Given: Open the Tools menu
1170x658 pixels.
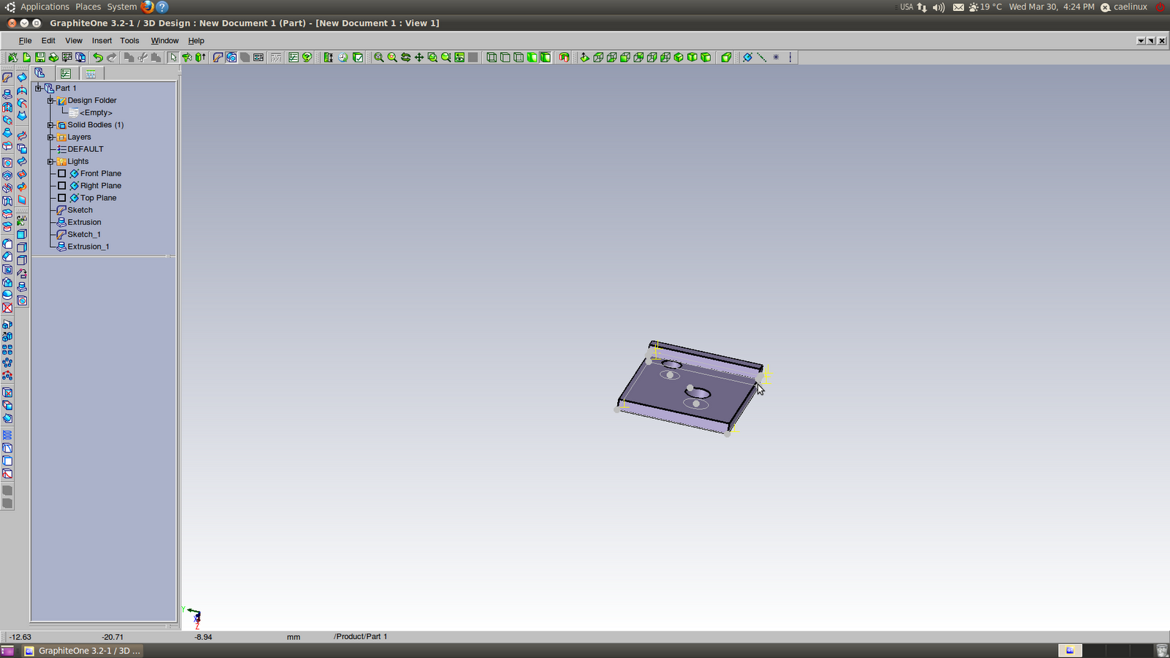Looking at the screenshot, I should coord(129,40).
